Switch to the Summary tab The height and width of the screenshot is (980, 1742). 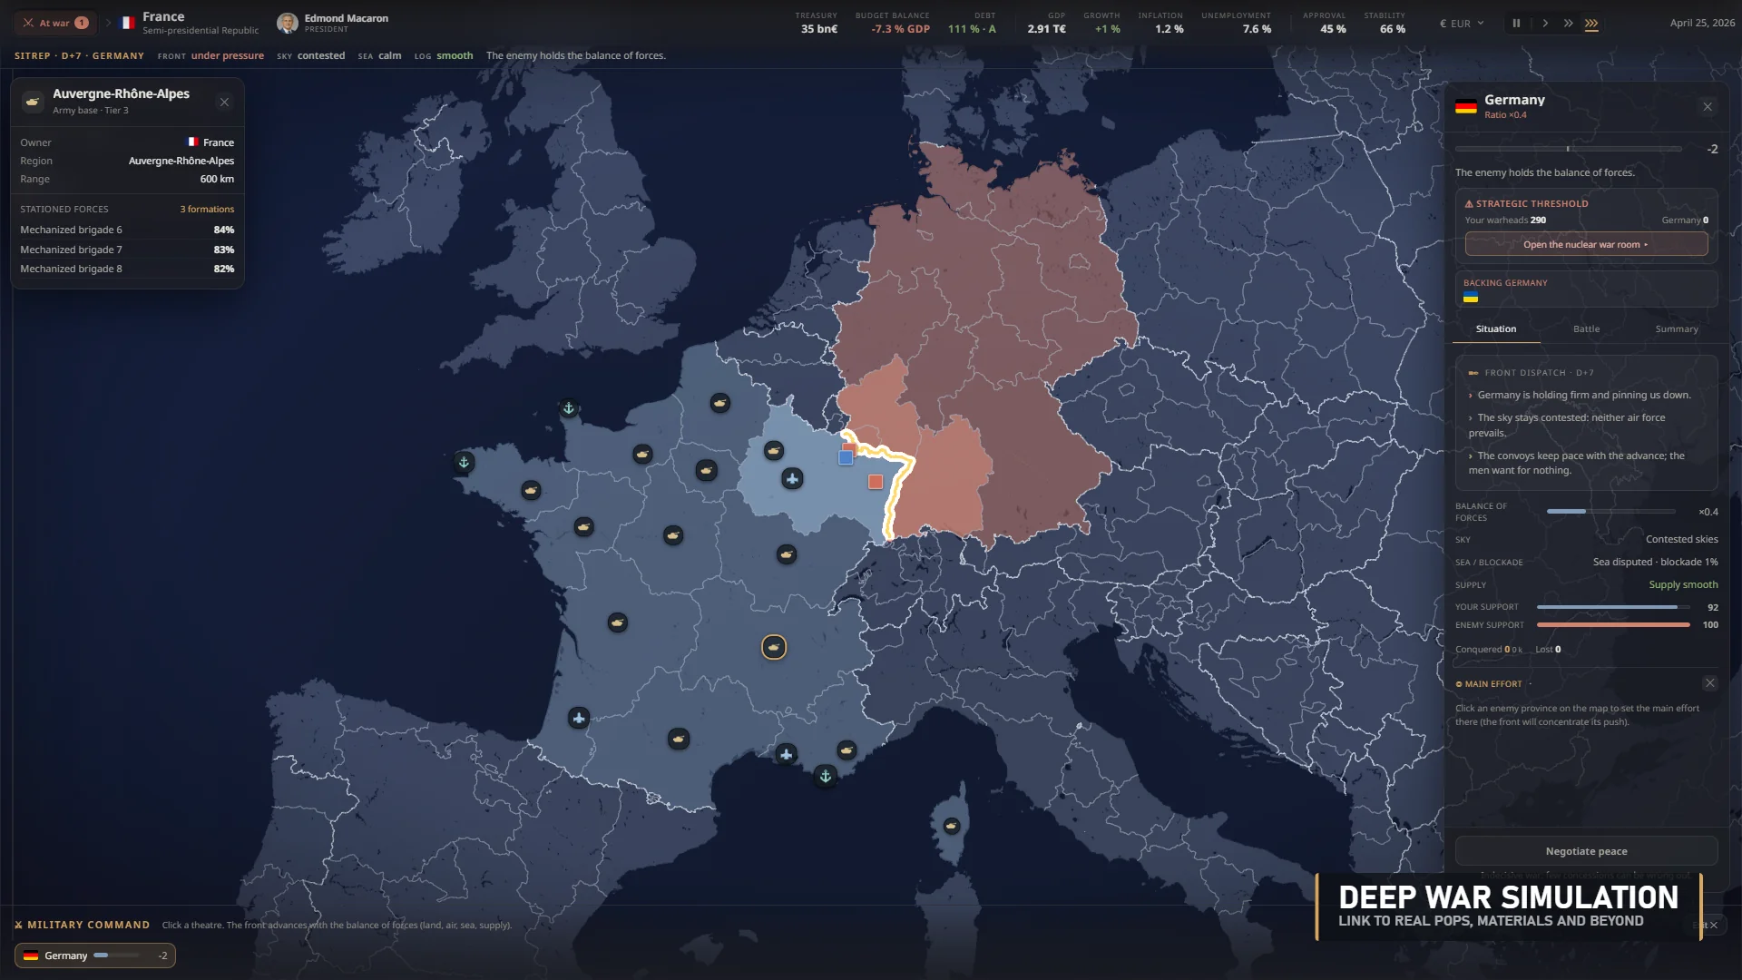pyautogui.click(x=1676, y=329)
